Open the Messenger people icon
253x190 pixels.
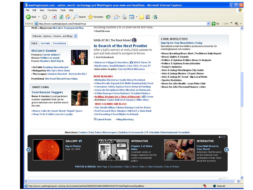click(155, 17)
